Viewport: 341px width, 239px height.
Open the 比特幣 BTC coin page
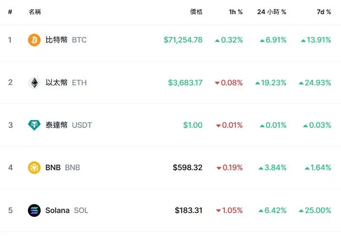65,40
